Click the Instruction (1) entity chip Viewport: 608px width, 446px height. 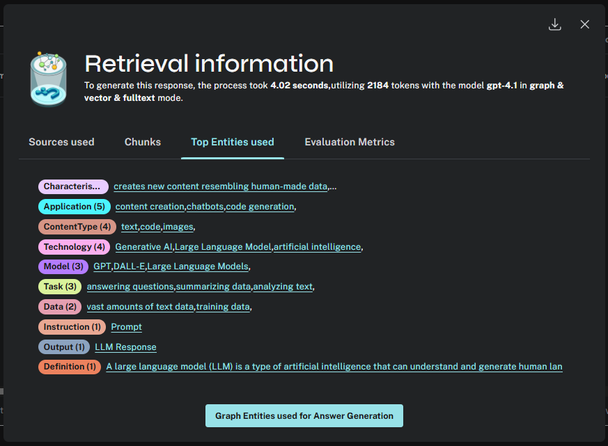coord(72,326)
